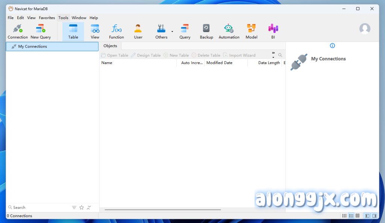Viewport: 385px width, 223px height.
Task: Switch object view to detail grid mode
Action: pyautogui.click(x=358, y=216)
